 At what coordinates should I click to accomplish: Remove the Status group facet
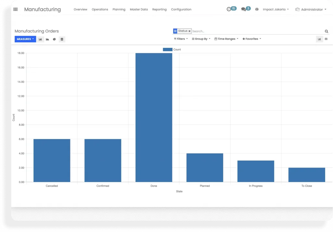190,31
